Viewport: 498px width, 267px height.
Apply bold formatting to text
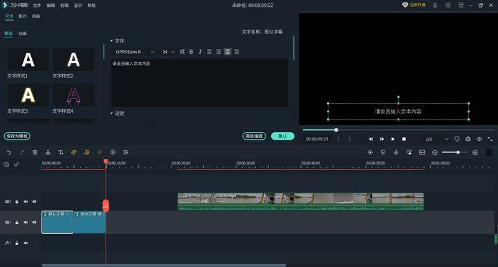(x=191, y=52)
